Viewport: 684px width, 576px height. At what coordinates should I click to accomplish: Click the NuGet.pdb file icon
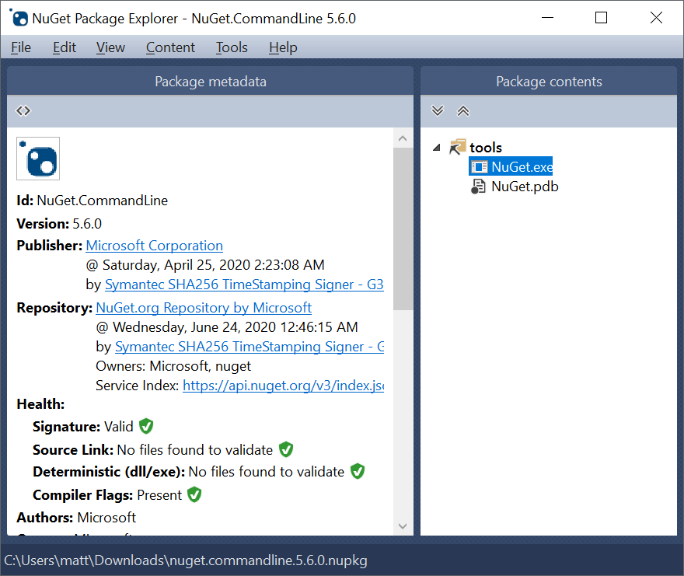(478, 187)
